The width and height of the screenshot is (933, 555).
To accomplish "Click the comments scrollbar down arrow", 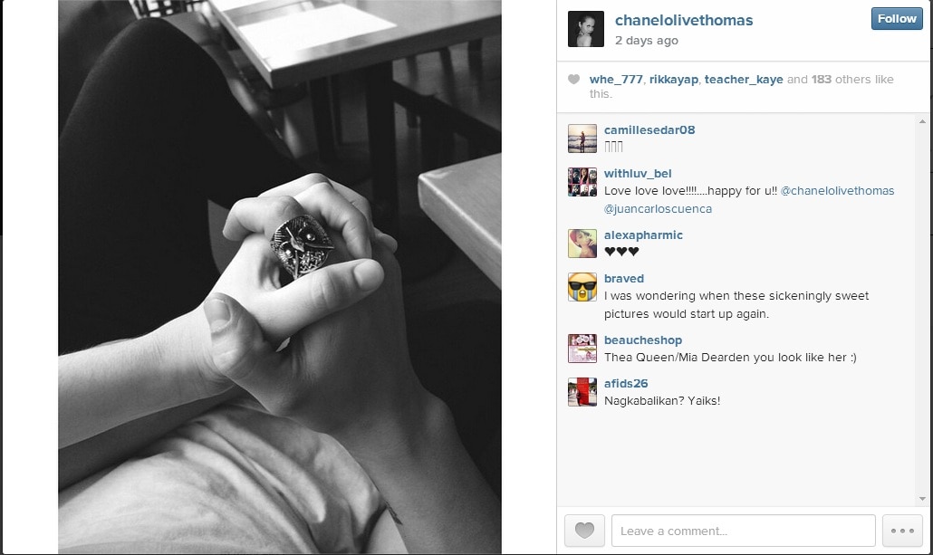I will click(x=922, y=499).
